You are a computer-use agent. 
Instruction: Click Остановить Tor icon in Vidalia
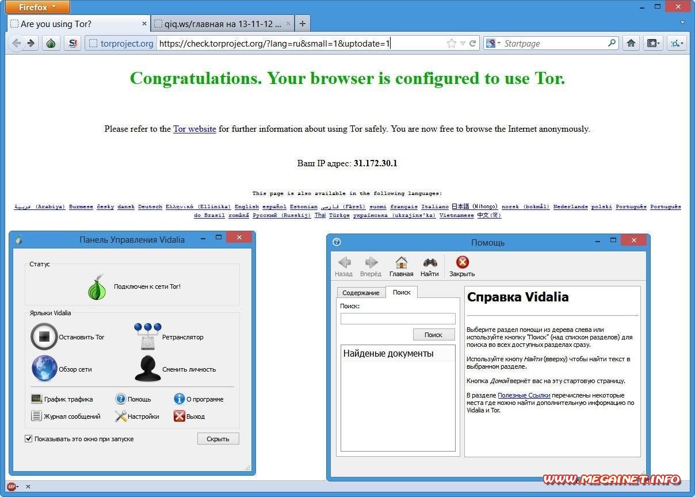44,337
